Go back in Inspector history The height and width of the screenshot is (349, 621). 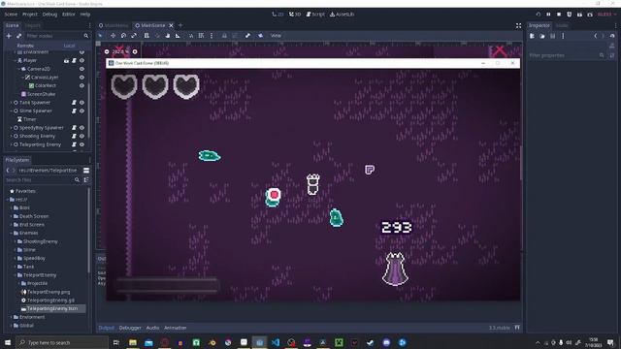[x=595, y=36]
